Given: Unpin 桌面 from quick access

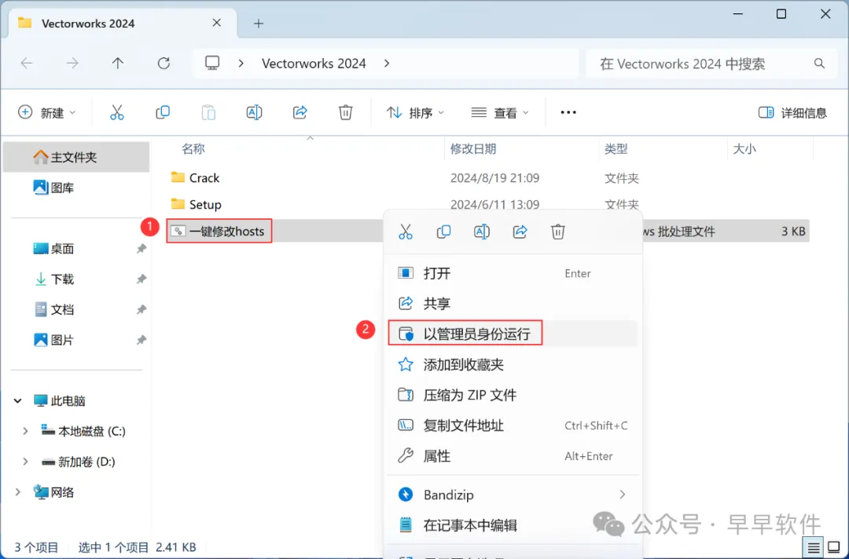Looking at the screenshot, I should 141,249.
